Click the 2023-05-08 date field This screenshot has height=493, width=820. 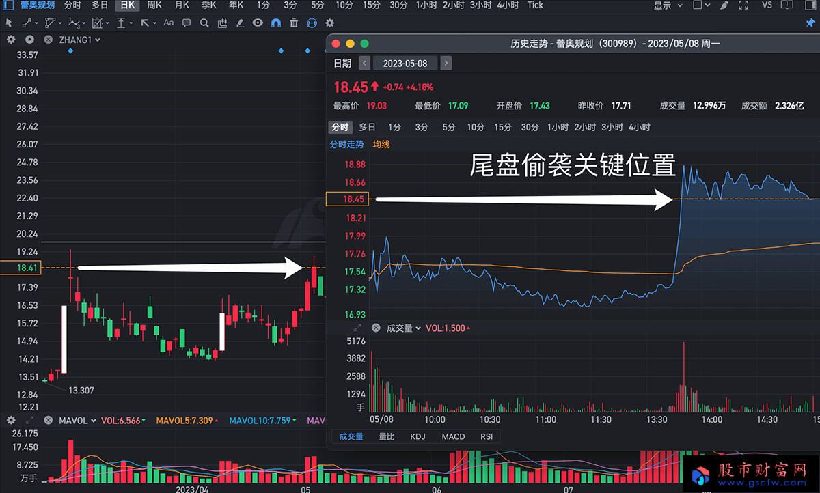tap(405, 63)
